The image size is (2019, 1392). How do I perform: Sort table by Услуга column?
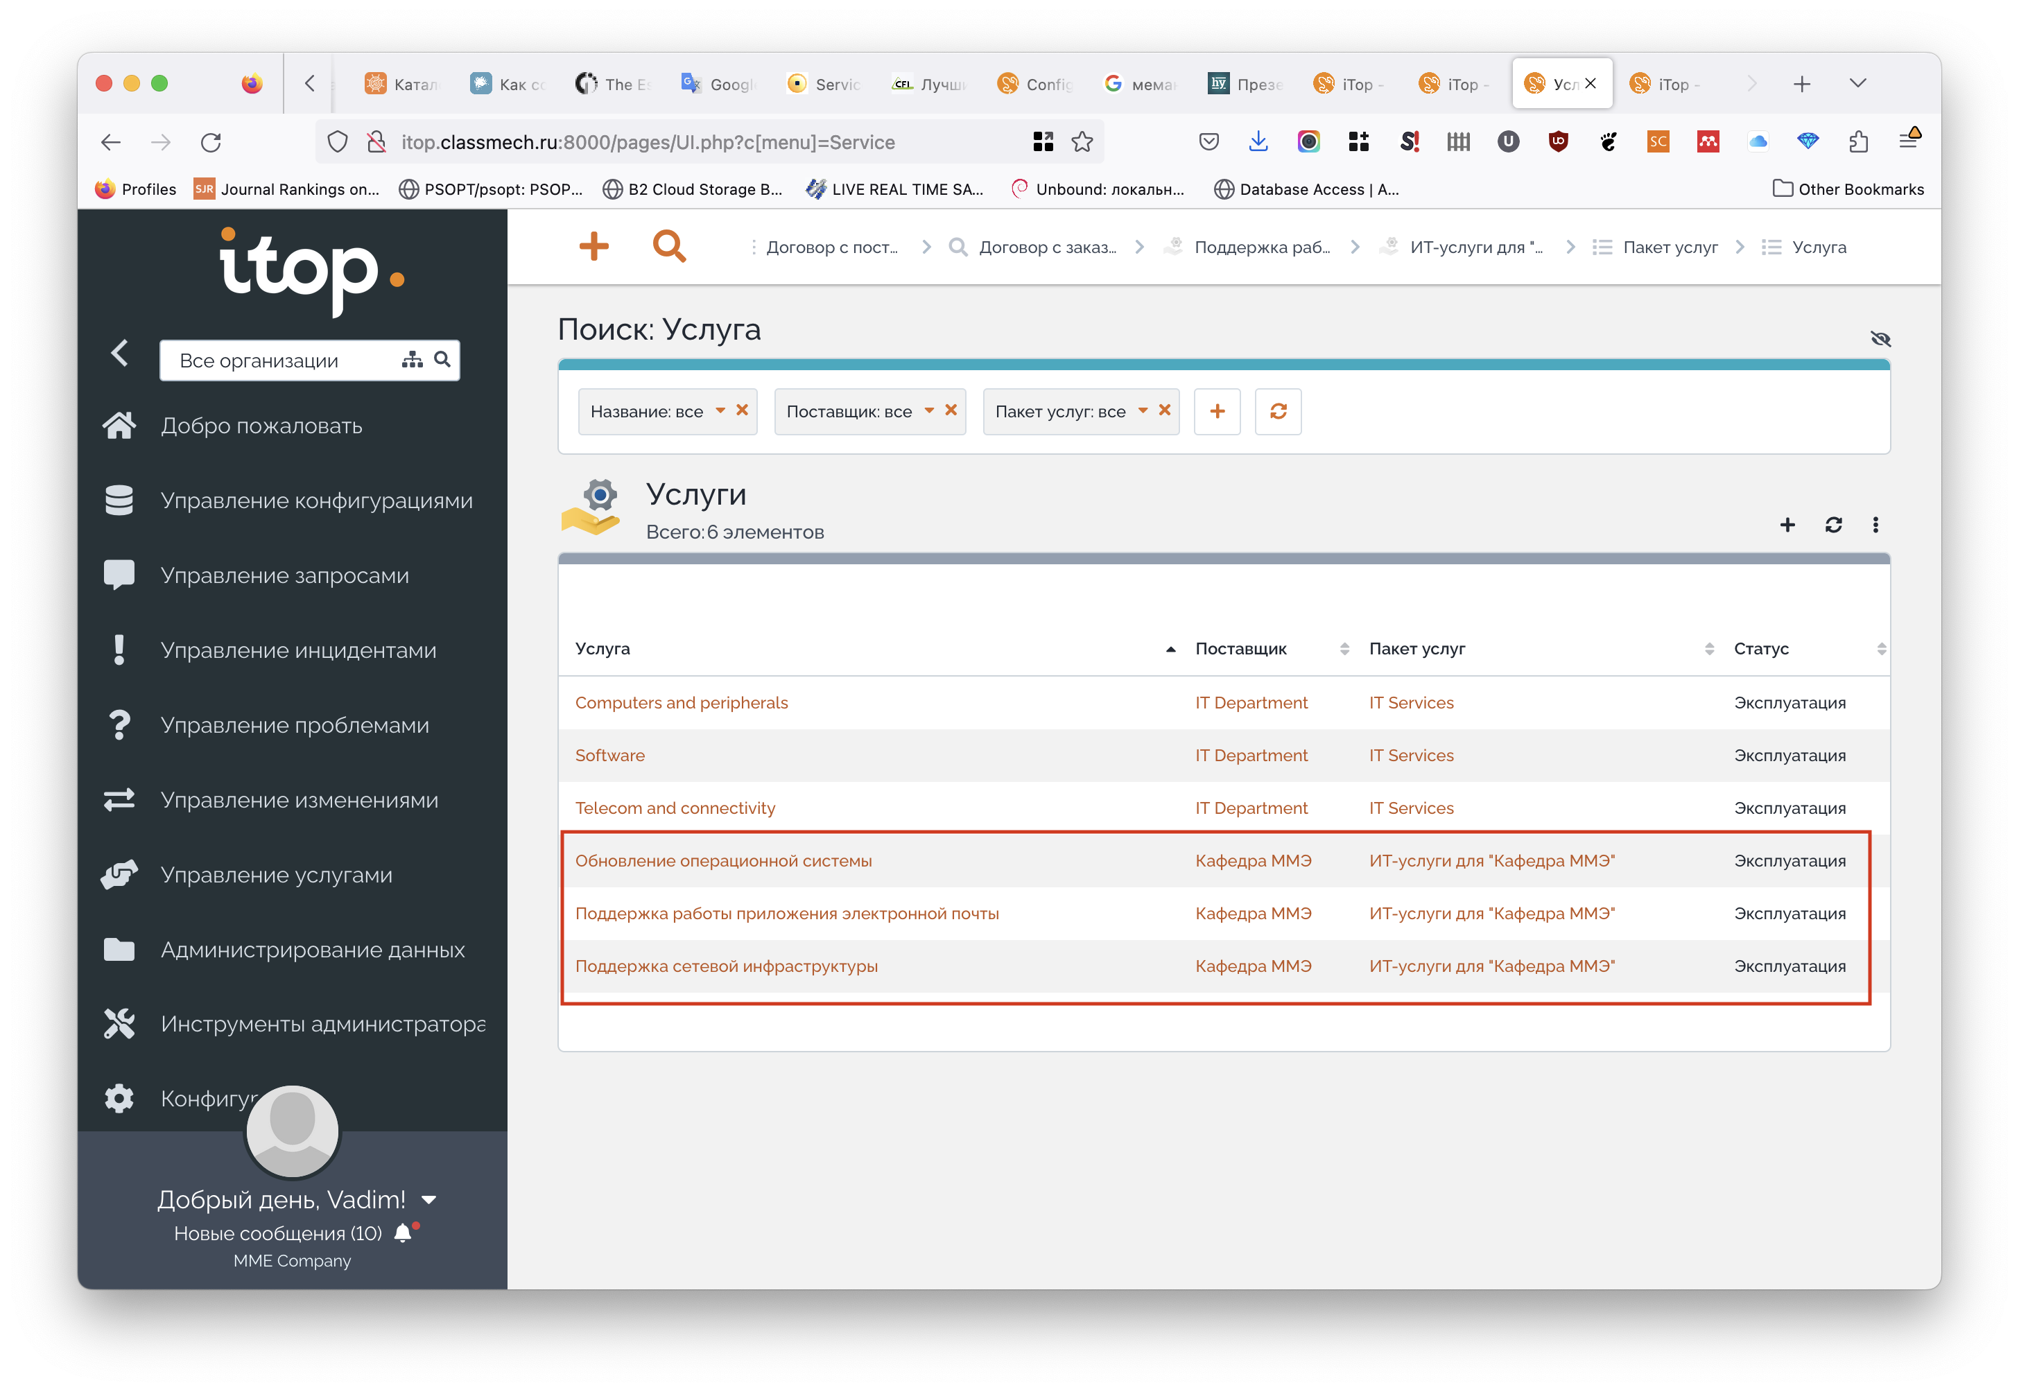[875, 649]
